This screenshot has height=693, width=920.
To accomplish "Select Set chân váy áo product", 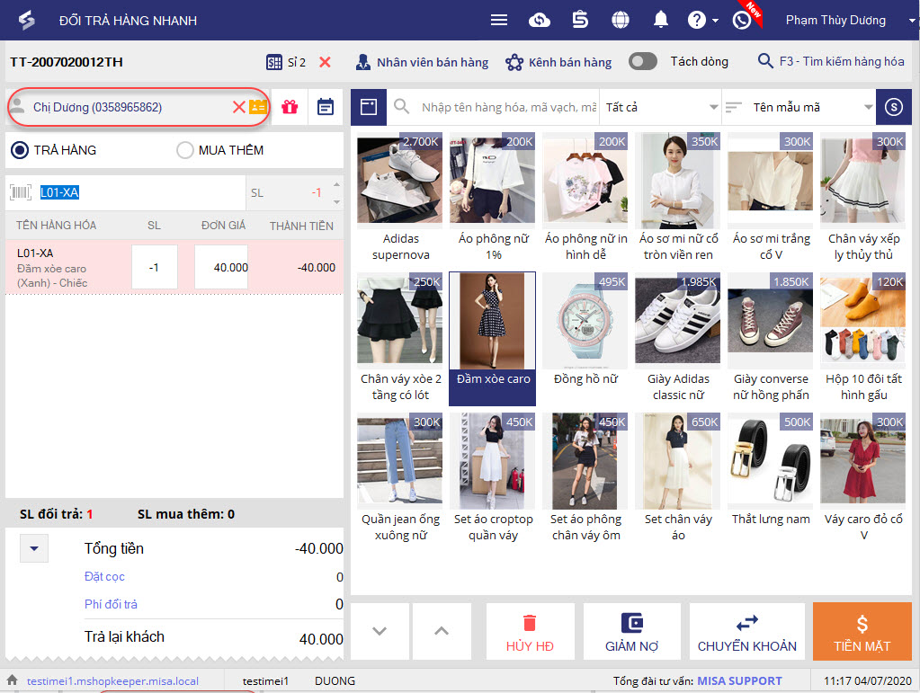I will [x=678, y=479].
